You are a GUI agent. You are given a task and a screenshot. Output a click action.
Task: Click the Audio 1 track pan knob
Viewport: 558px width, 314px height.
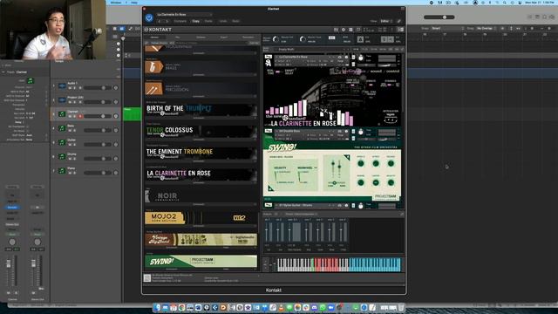pos(116,87)
